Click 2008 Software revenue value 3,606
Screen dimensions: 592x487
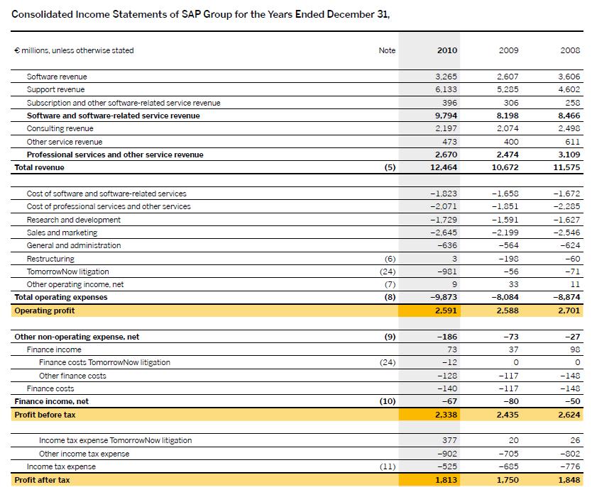tap(569, 77)
